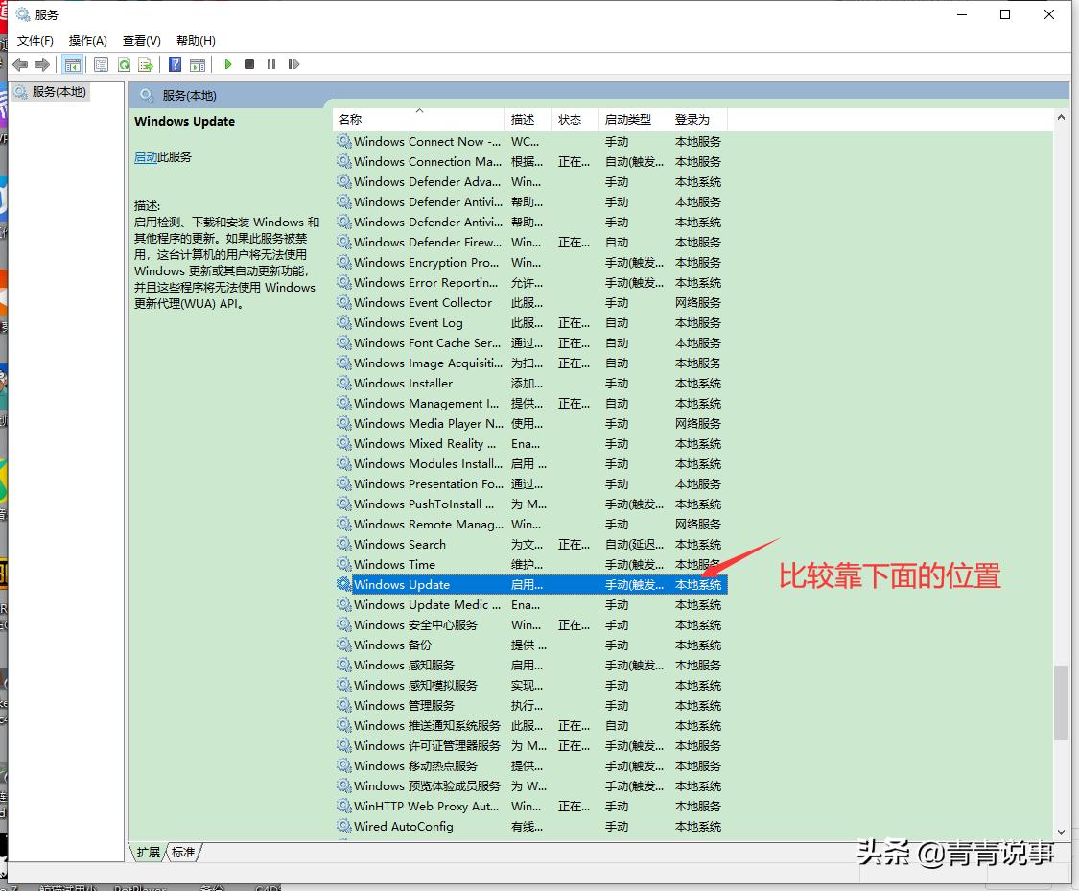Open the export list icon
This screenshot has height=891, width=1079.
[x=146, y=64]
